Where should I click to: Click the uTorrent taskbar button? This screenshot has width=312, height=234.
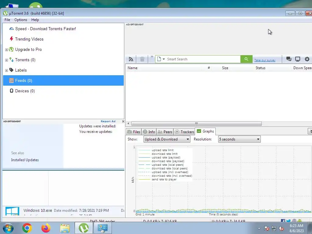pos(84,228)
